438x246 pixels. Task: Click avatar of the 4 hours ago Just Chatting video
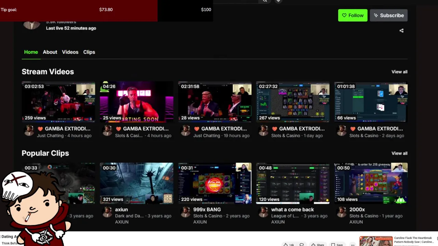point(29,130)
